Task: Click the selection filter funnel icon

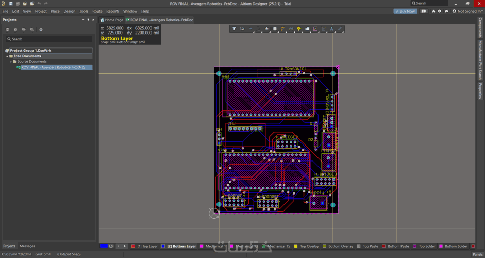Action: click(x=234, y=29)
